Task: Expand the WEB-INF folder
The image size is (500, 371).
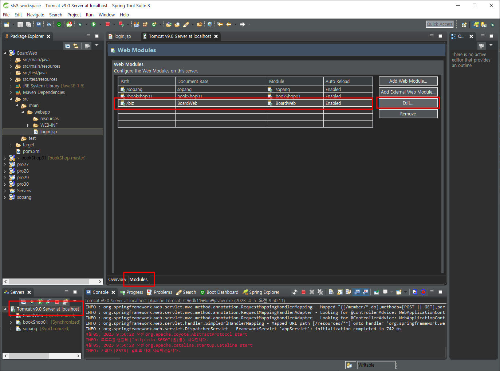Action: point(28,125)
